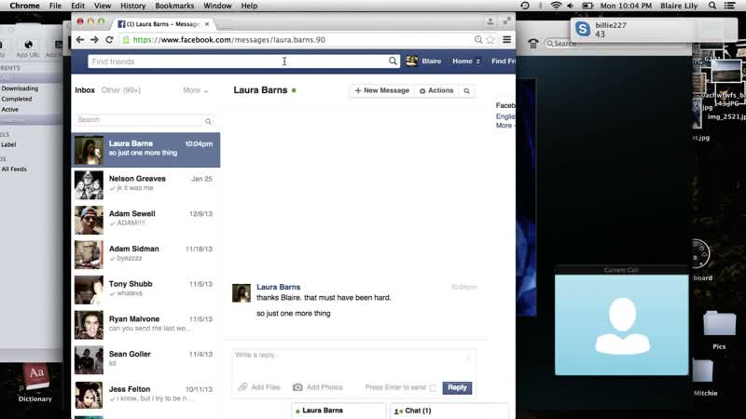This screenshot has width=746, height=419.
Task: Open the View menu
Action: (103, 6)
